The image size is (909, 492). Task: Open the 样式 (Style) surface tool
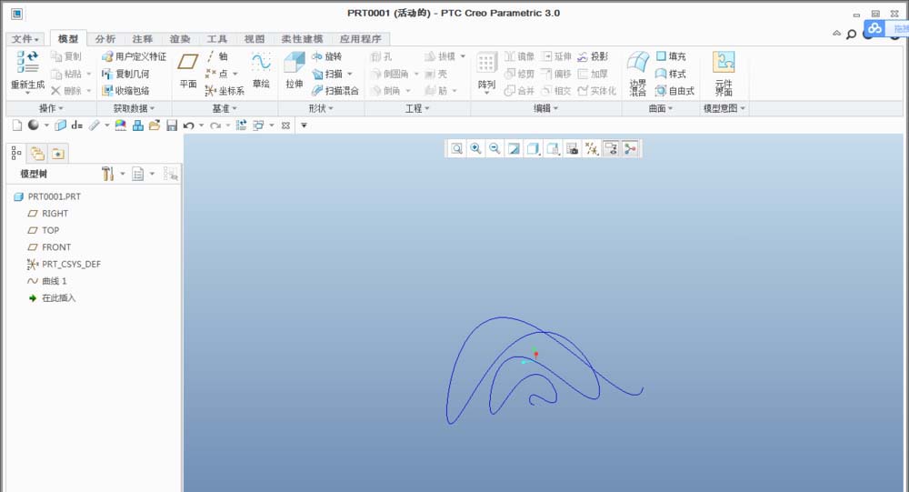pyautogui.click(x=671, y=74)
